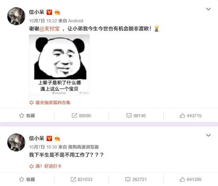Open avatar of first post's author
The width and height of the screenshot is (218, 186).
[x=16, y=16]
